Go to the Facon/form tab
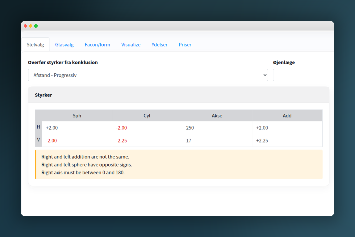Screen dimensions: 355x237 97,45
